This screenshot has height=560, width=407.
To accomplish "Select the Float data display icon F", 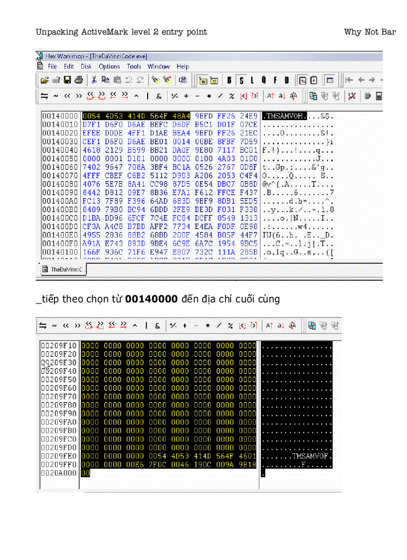I will point(275,80).
